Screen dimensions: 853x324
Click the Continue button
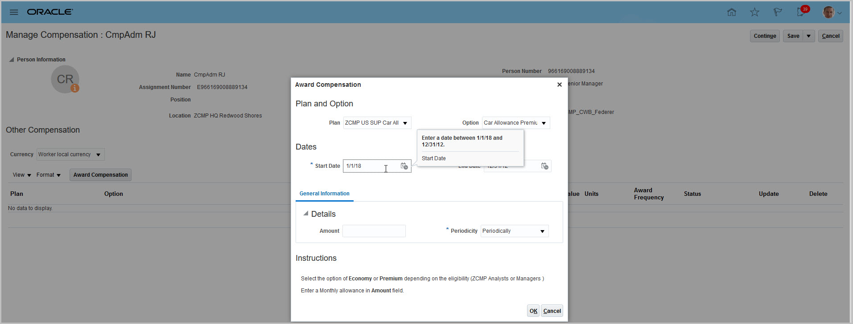pyautogui.click(x=765, y=36)
